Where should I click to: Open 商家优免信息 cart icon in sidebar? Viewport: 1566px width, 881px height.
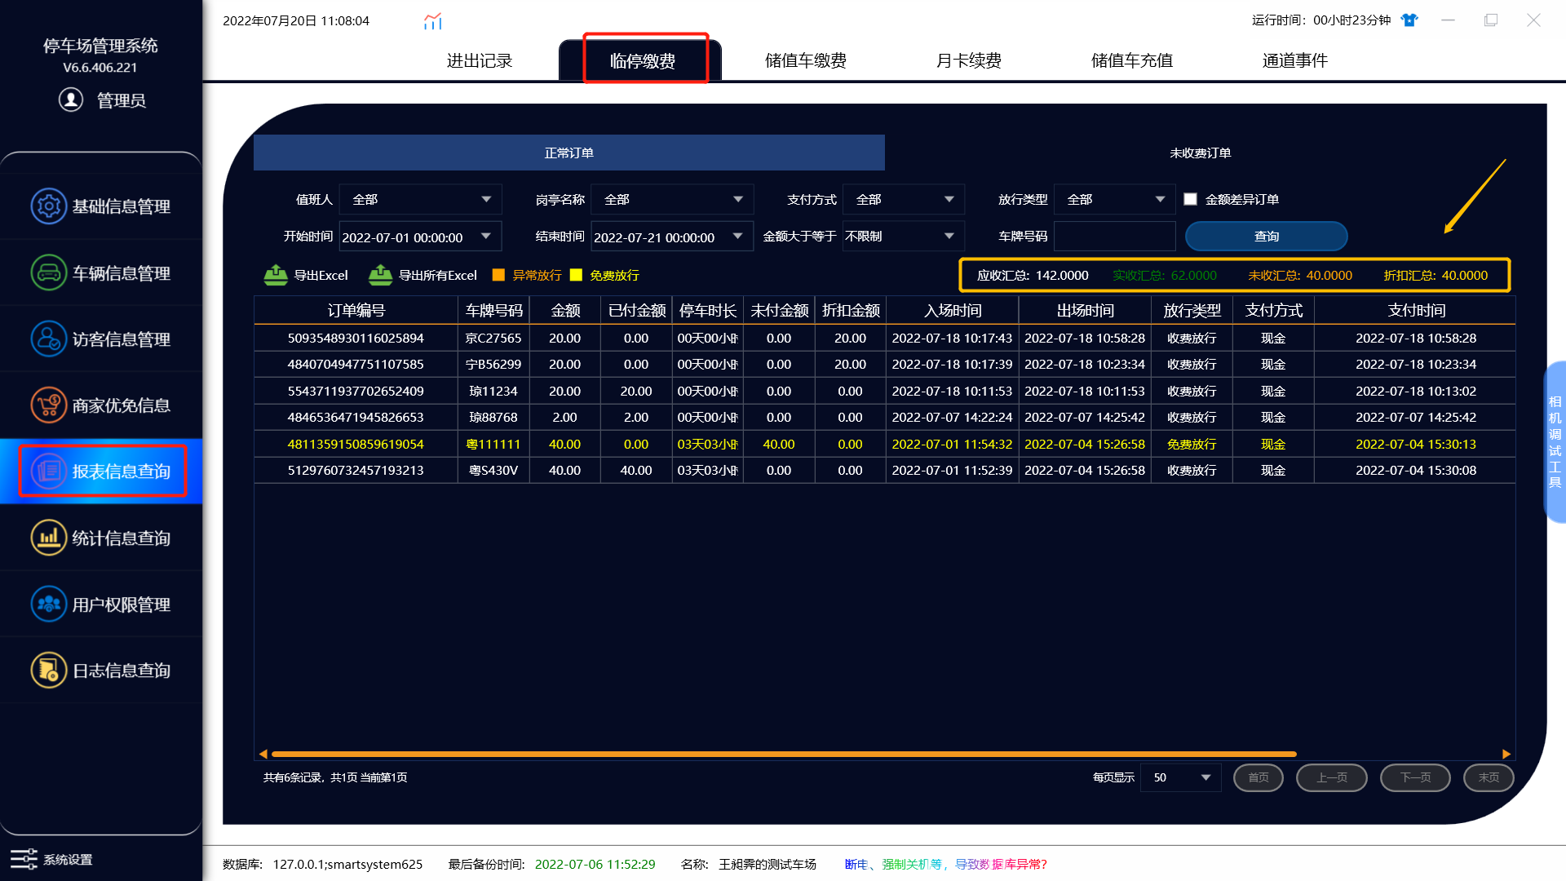tap(48, 405)
